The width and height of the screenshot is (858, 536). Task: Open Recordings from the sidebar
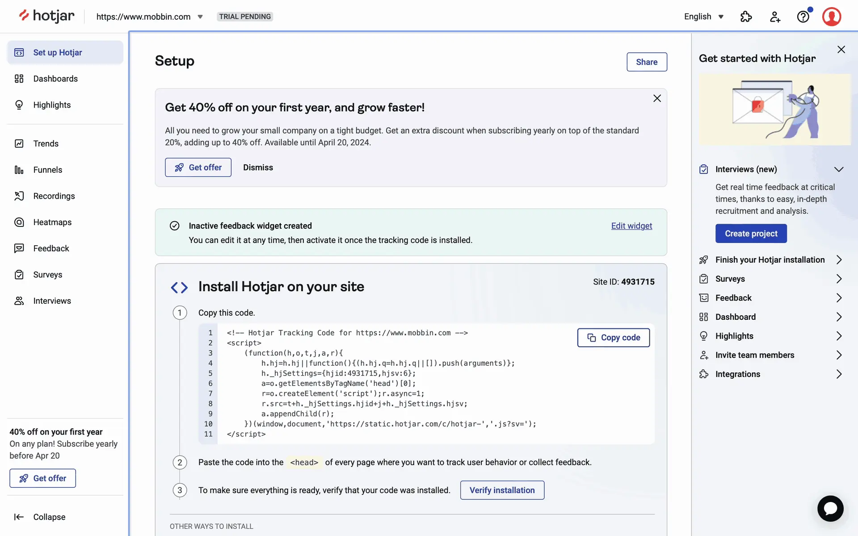pos(54,196)
